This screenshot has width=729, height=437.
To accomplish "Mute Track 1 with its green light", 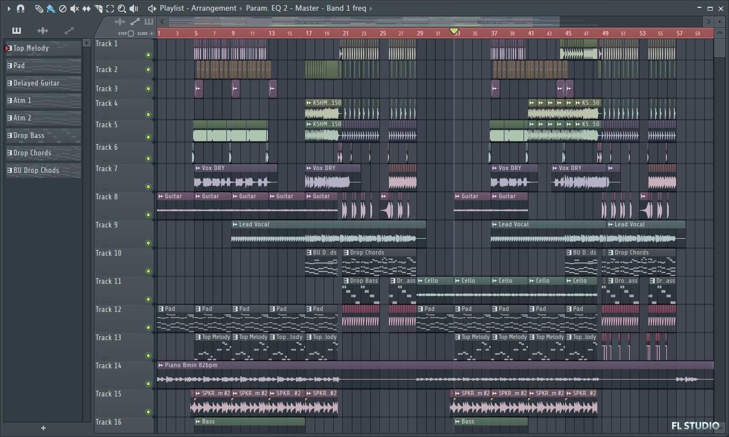I will (148, 55).
